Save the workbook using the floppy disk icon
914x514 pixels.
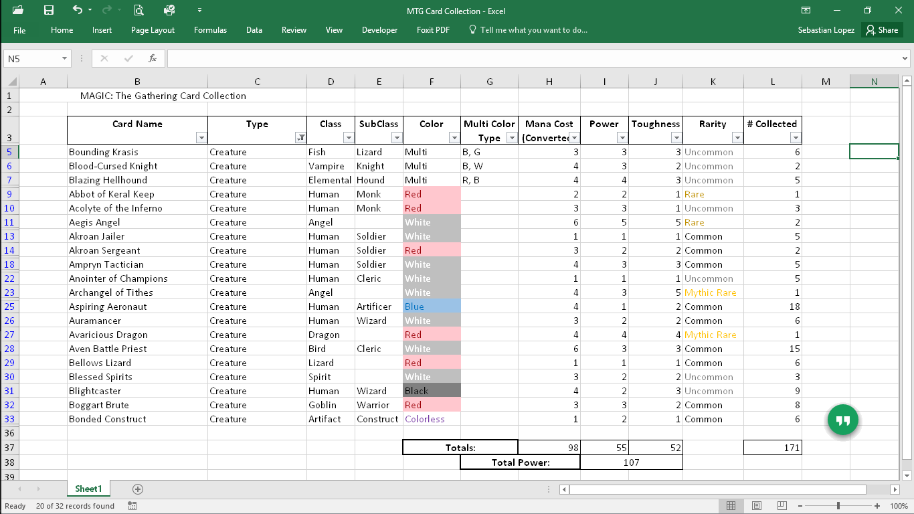(x=48, y=10)
